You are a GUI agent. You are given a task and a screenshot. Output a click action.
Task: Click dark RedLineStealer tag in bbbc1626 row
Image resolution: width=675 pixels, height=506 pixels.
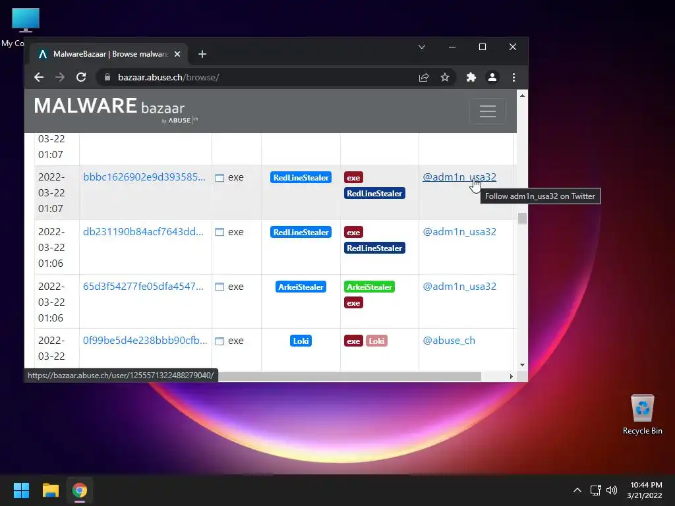(x=374, y=193)
